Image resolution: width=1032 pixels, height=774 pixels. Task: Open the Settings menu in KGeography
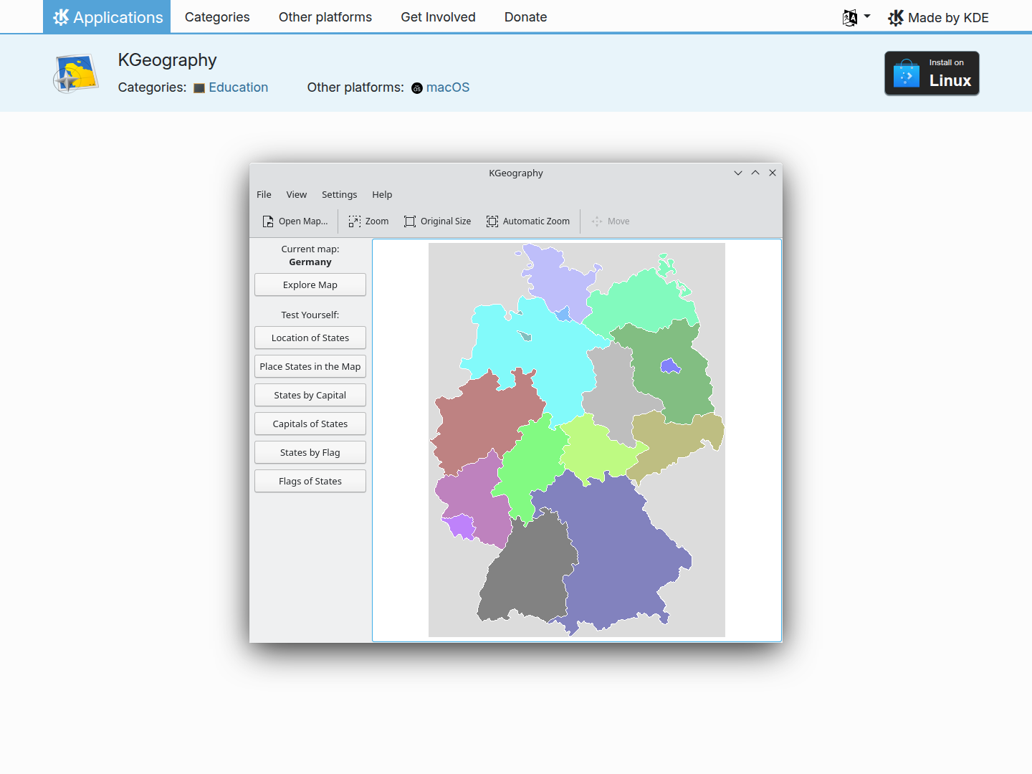pyautogui.click(x=339, y=195)
